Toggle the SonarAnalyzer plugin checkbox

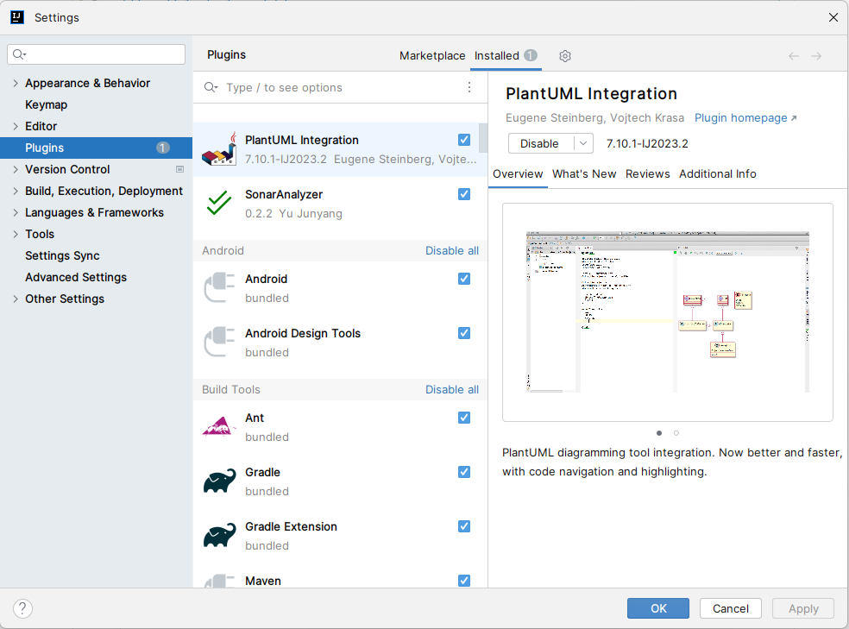[x=464, y=194]
